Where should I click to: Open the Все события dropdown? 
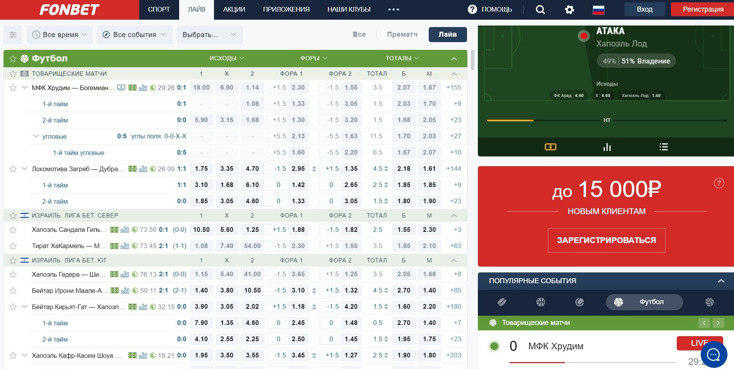pos(135,35)
